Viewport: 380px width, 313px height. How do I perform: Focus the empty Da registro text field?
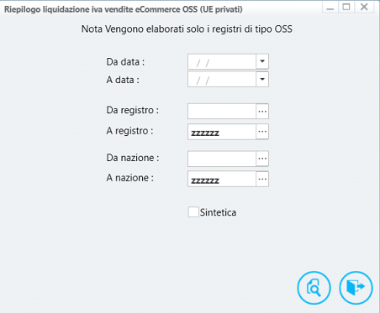(x=222, y=112)
